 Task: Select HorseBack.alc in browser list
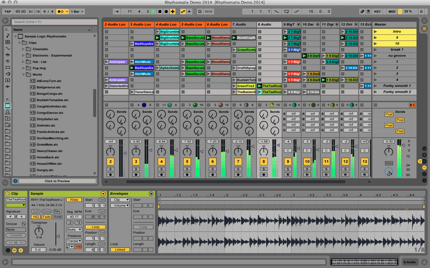48,157
